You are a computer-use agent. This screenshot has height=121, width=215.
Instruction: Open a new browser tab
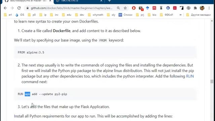pyautogui.click(x=109, y=1)
